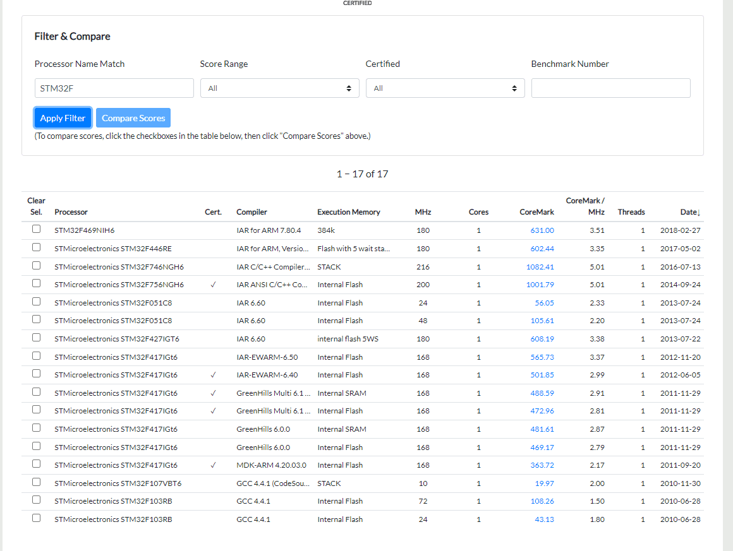This screenshot has width=733, height=551.
Task: Open the 469.17 CoreMark score link
Action: (x=542, y=447)
